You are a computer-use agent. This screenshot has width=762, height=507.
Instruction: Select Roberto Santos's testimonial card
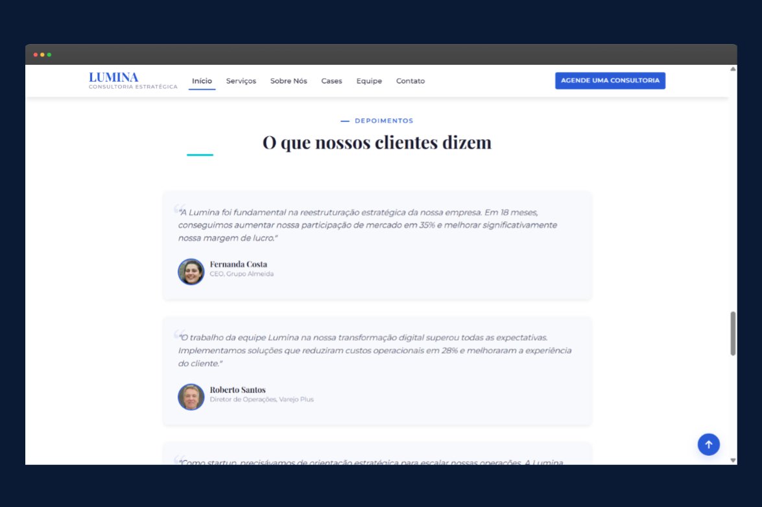(x=377, y=370)
